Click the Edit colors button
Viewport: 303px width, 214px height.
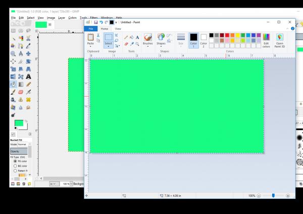coord(266,40)
